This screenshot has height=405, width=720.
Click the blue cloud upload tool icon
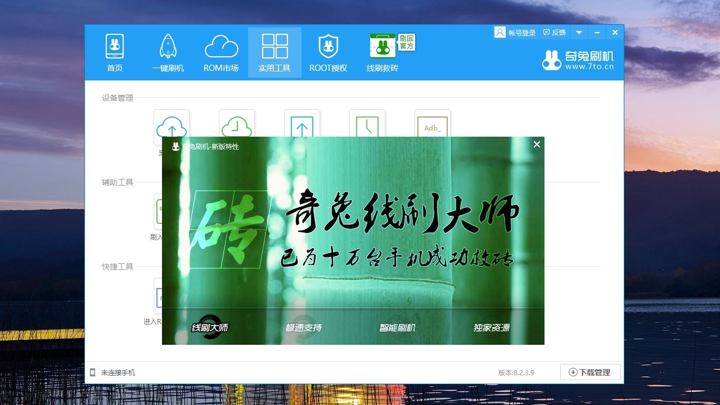(x=172, y=127)
